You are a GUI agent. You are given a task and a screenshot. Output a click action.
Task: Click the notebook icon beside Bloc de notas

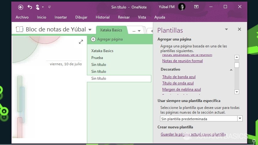tap(19, 29)
